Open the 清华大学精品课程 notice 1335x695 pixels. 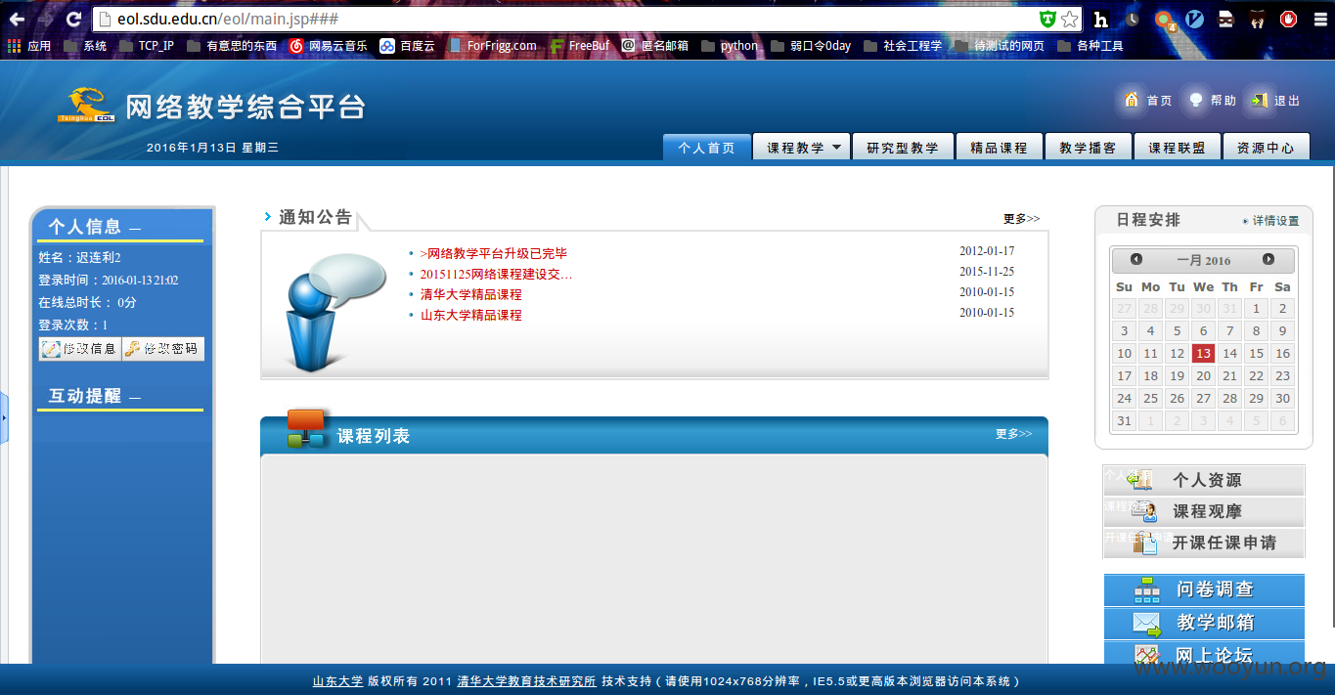click(470, 294)
